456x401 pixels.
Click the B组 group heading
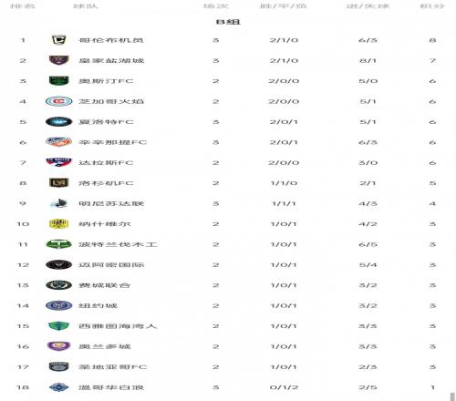[x=228, y=22]
